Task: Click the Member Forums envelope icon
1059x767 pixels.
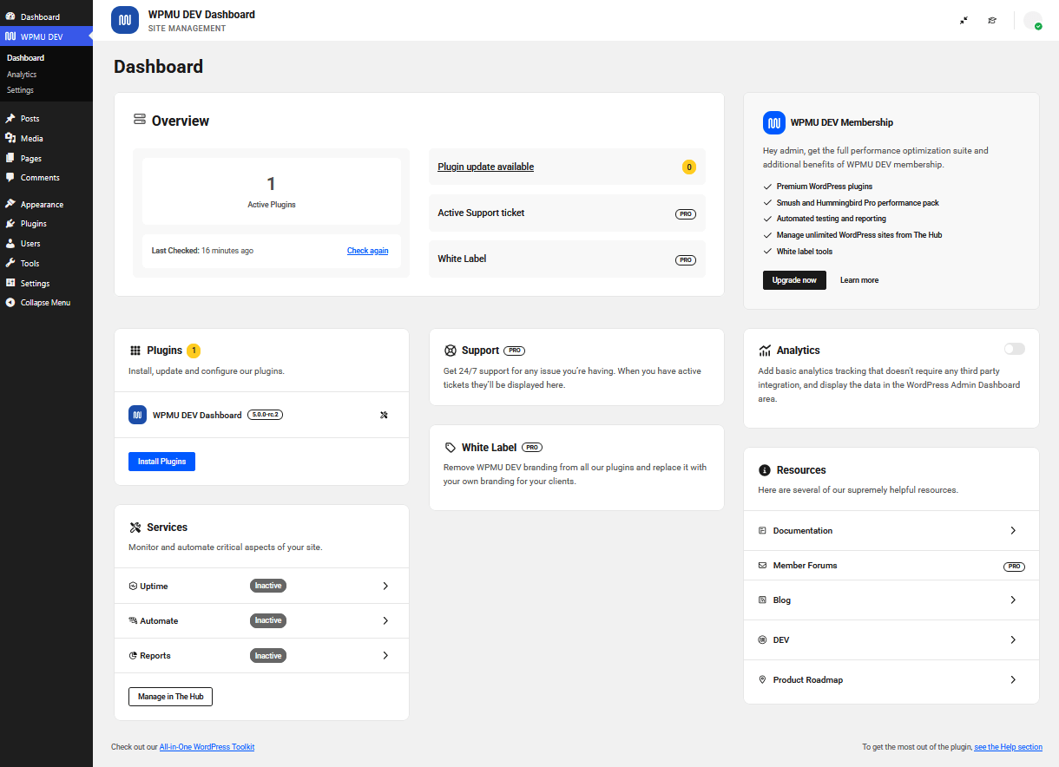Action: click(x=762, y=565)
